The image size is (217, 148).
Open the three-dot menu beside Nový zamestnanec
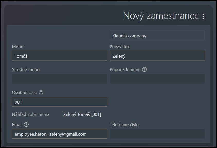203,16
